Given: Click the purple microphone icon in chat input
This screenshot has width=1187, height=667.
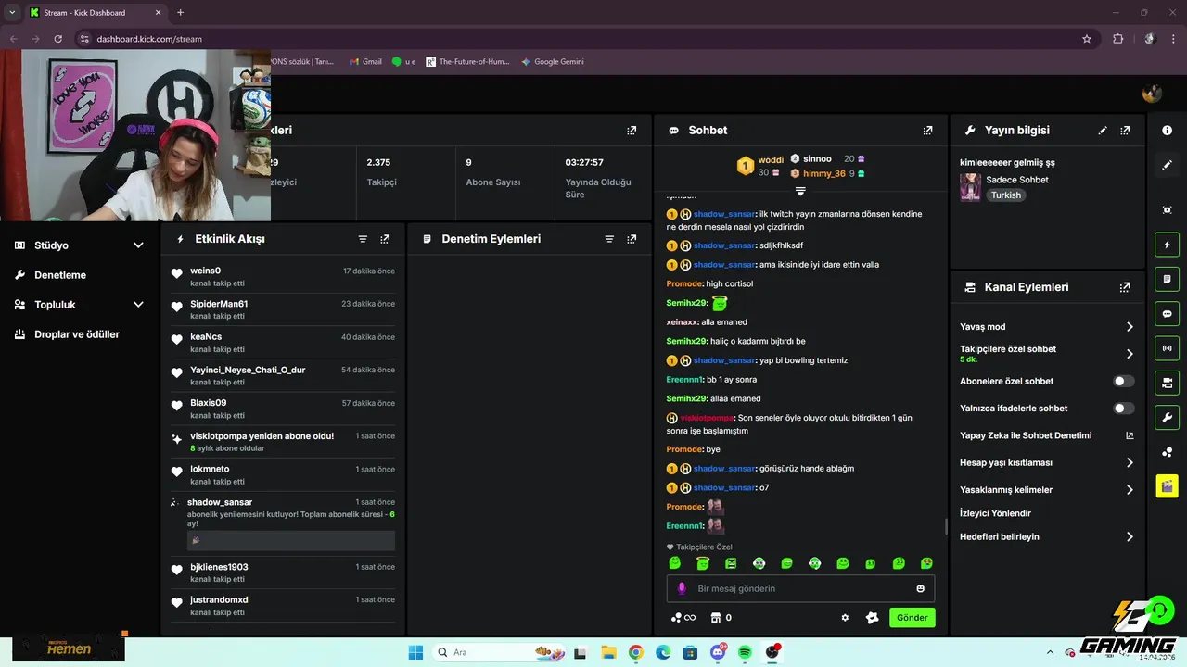Looking at the screenshot, I should 682,588.
